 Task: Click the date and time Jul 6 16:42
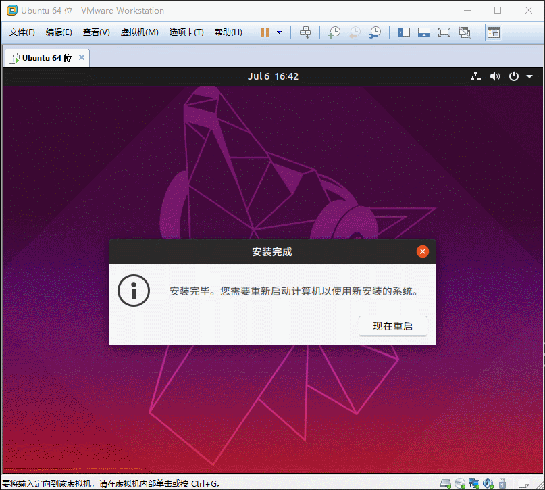[x=273, y=76]
